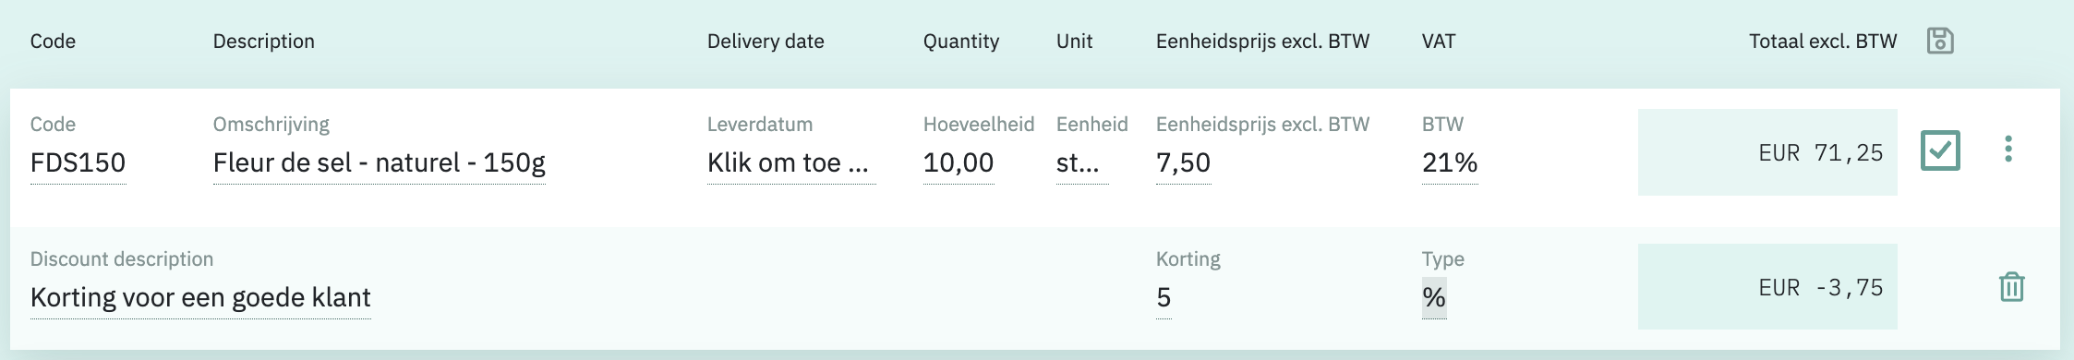This screenshot has height=360, width=2074.
Task: Edit the Korting value 5
Action: coord(1164,298)
